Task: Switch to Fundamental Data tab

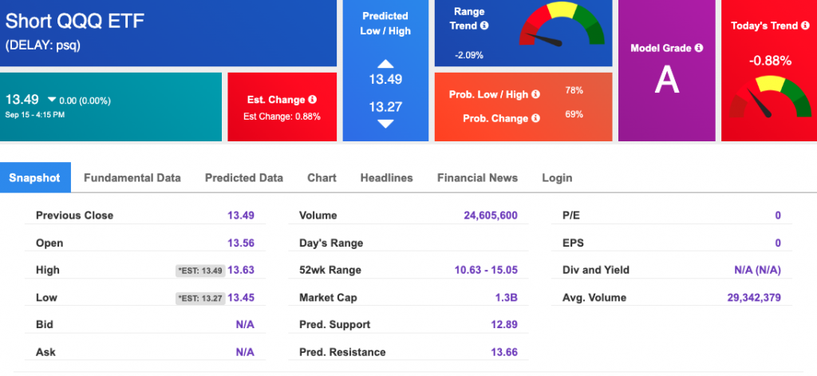Action: (132, 178)
